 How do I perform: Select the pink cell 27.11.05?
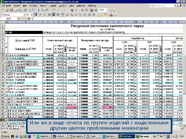click(x=107, y=108)
